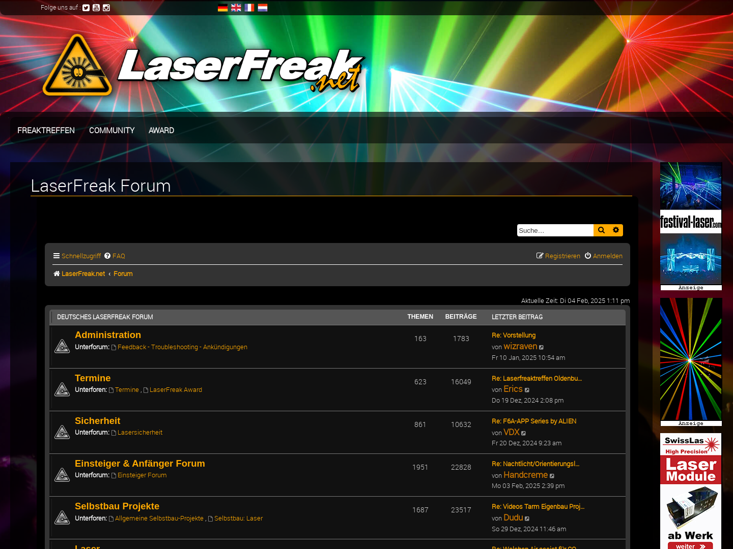The height and width of the screenshot is (549, 733).
Task: Open the Termine subforum link
Action: coord(127,390)
